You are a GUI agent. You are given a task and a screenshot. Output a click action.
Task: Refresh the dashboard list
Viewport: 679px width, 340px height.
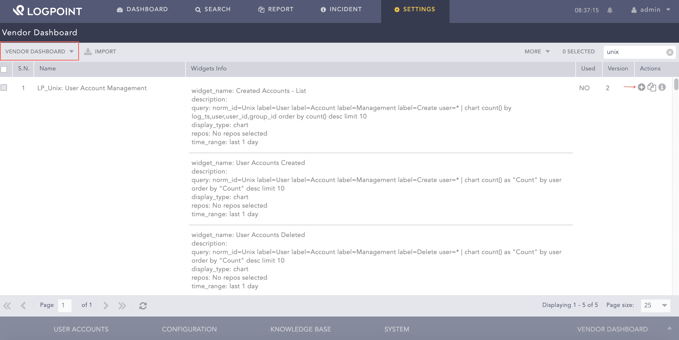point(143,306)
